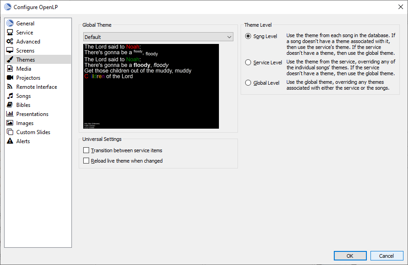Open the General settings page
The image size is (408, 265).
coord(38,23)
